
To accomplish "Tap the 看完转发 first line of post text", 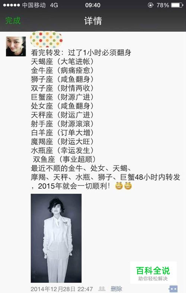I will coord(81,53).
